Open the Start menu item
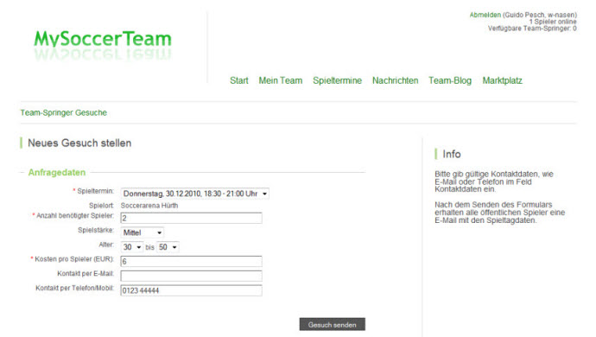596x337 pixels. (x=238, y=80)
